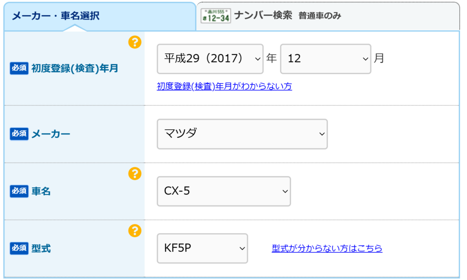The image size is (467, 280).
Task: Click the 必須 badge next to 車名
Action: click(19, 191)
